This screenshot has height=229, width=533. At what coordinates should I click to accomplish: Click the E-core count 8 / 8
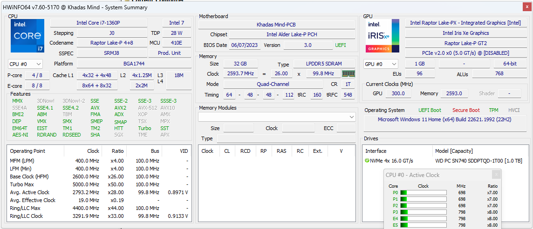(x=38, y=86)
